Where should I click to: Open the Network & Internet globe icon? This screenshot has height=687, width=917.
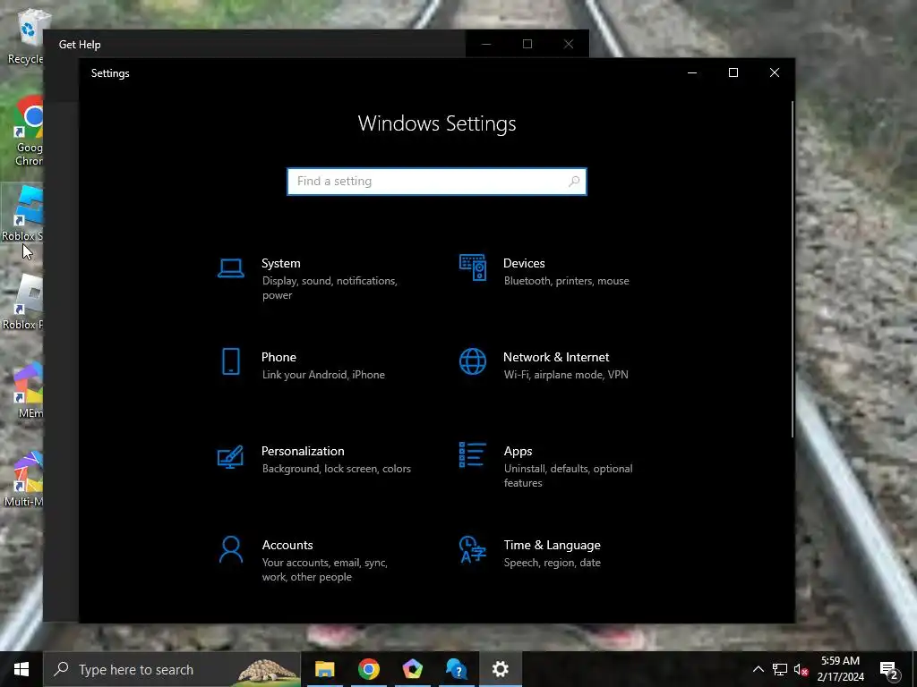[473, 361]
